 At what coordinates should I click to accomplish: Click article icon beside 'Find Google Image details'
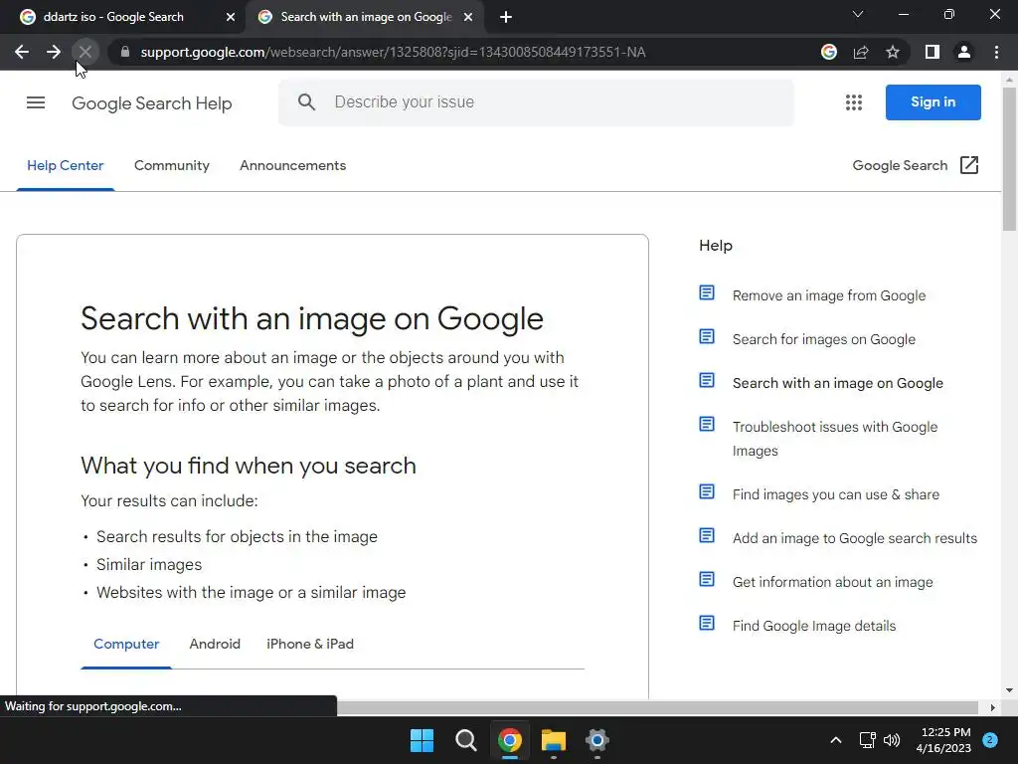(707, 623)
